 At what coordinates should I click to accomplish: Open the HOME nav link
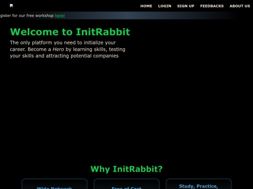146,6
